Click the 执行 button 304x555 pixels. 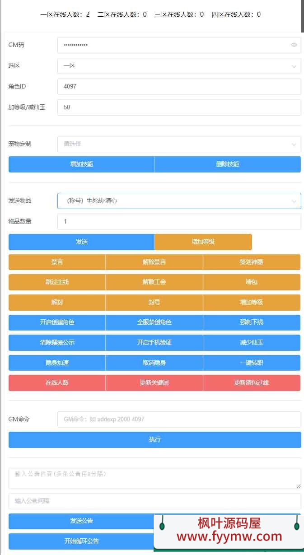(154, 440)
